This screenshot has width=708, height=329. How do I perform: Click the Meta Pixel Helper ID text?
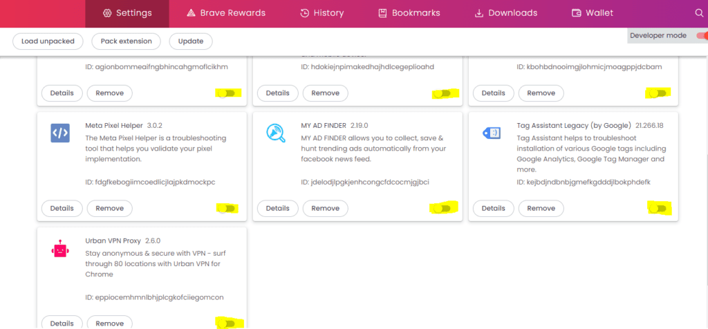150,182
